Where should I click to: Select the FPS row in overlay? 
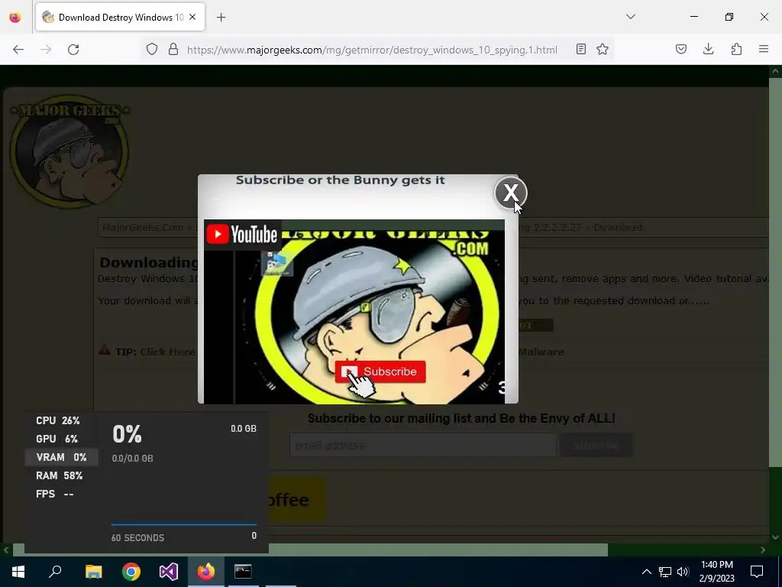click(x=62, y=495)
